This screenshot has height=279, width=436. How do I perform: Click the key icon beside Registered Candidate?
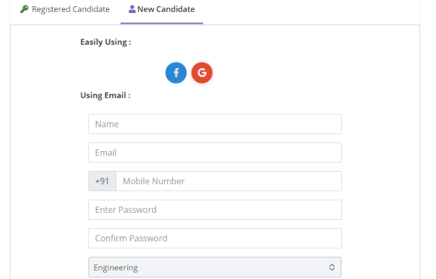[24, 9]
